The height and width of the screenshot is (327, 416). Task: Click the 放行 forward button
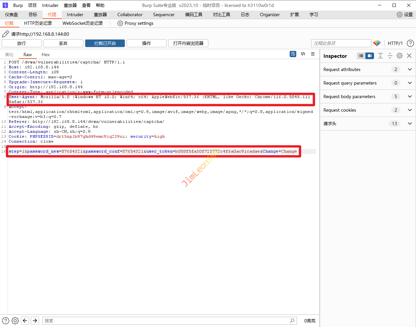tap(21, 43)
